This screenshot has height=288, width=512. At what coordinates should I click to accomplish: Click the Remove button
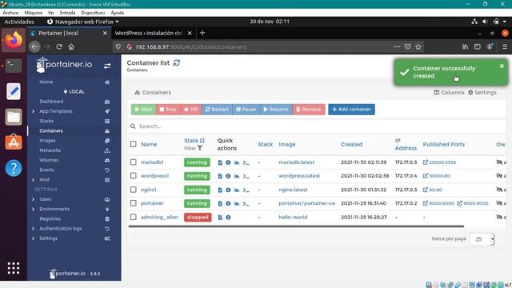pos(309,110)
